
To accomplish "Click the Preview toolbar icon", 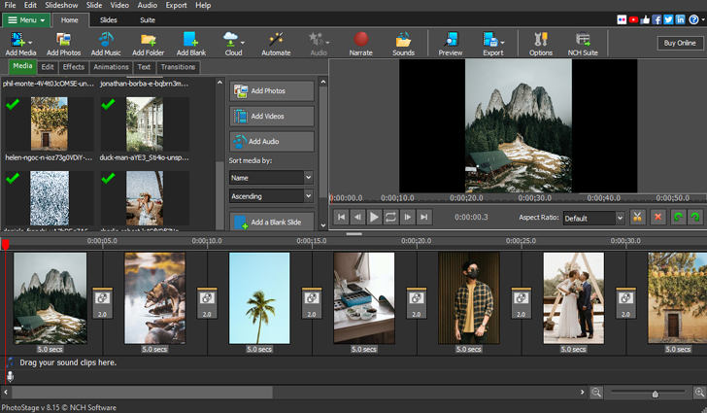I will pos(451,40).
